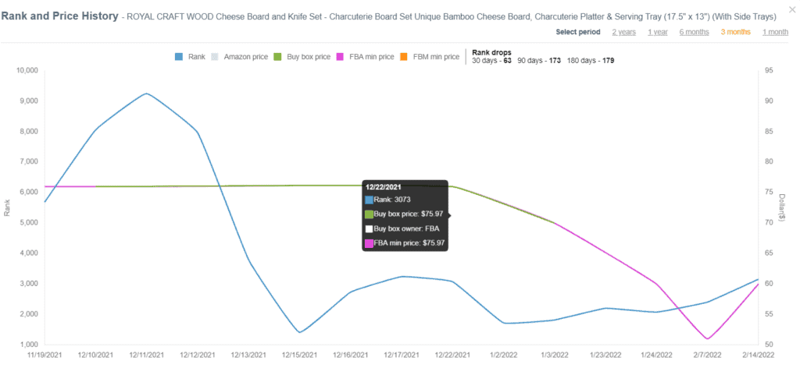Click the 1/3/2022 x-axis date label
This screenshot has height=368, width=800.
coord(555,355)
